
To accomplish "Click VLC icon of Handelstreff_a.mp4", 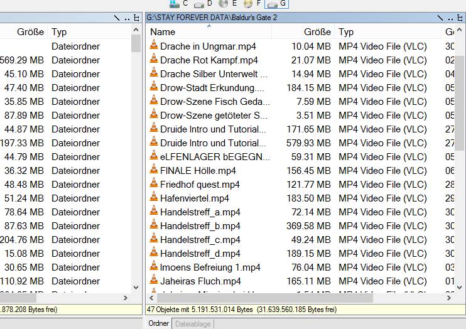I will pos(154,210).
